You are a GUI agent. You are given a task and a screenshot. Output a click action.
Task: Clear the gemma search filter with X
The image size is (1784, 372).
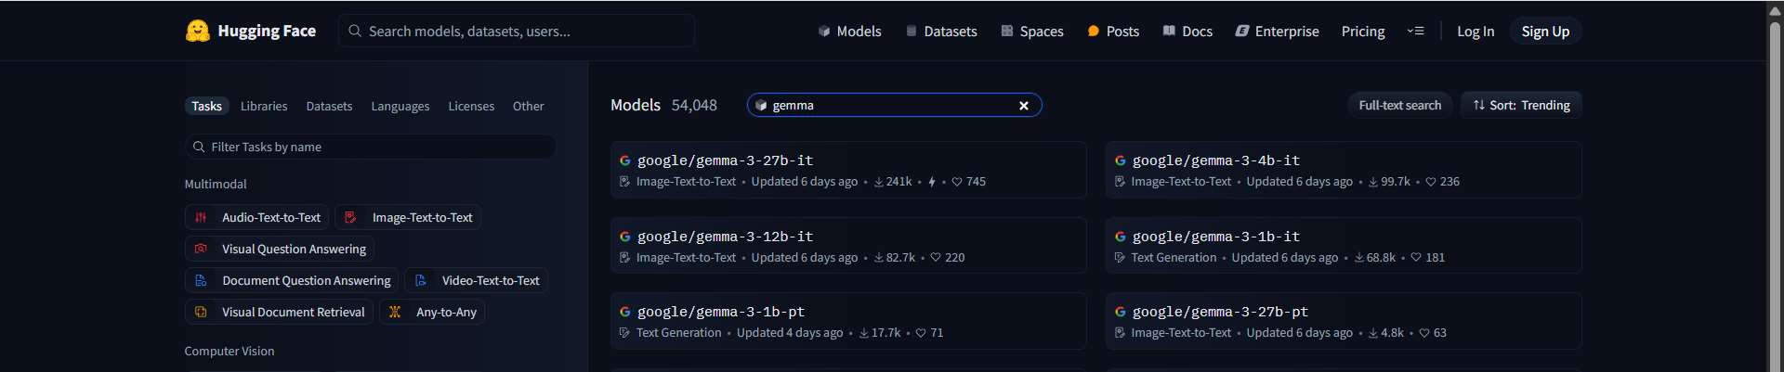click(x=1023, y=106)
